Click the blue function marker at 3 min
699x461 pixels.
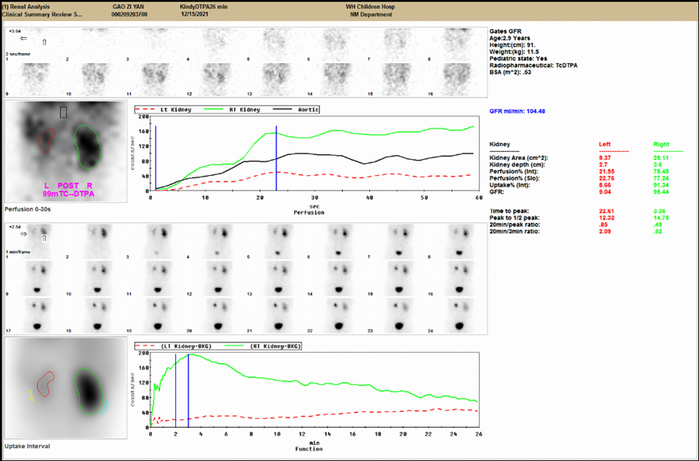coord(188,391)
